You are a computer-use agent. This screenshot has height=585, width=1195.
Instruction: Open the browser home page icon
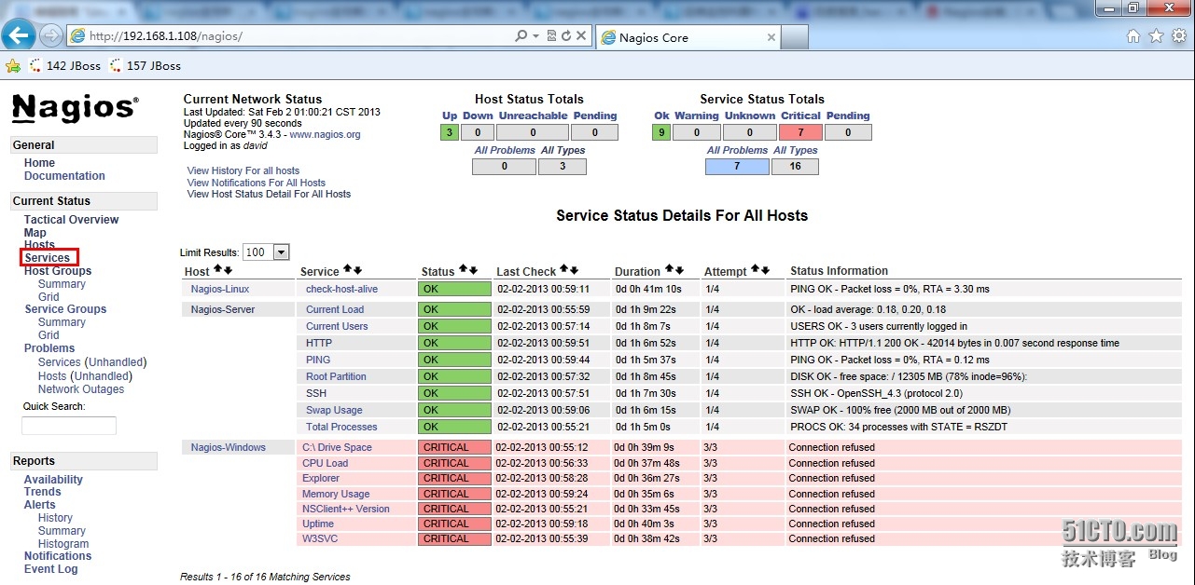coord(1133,36)
